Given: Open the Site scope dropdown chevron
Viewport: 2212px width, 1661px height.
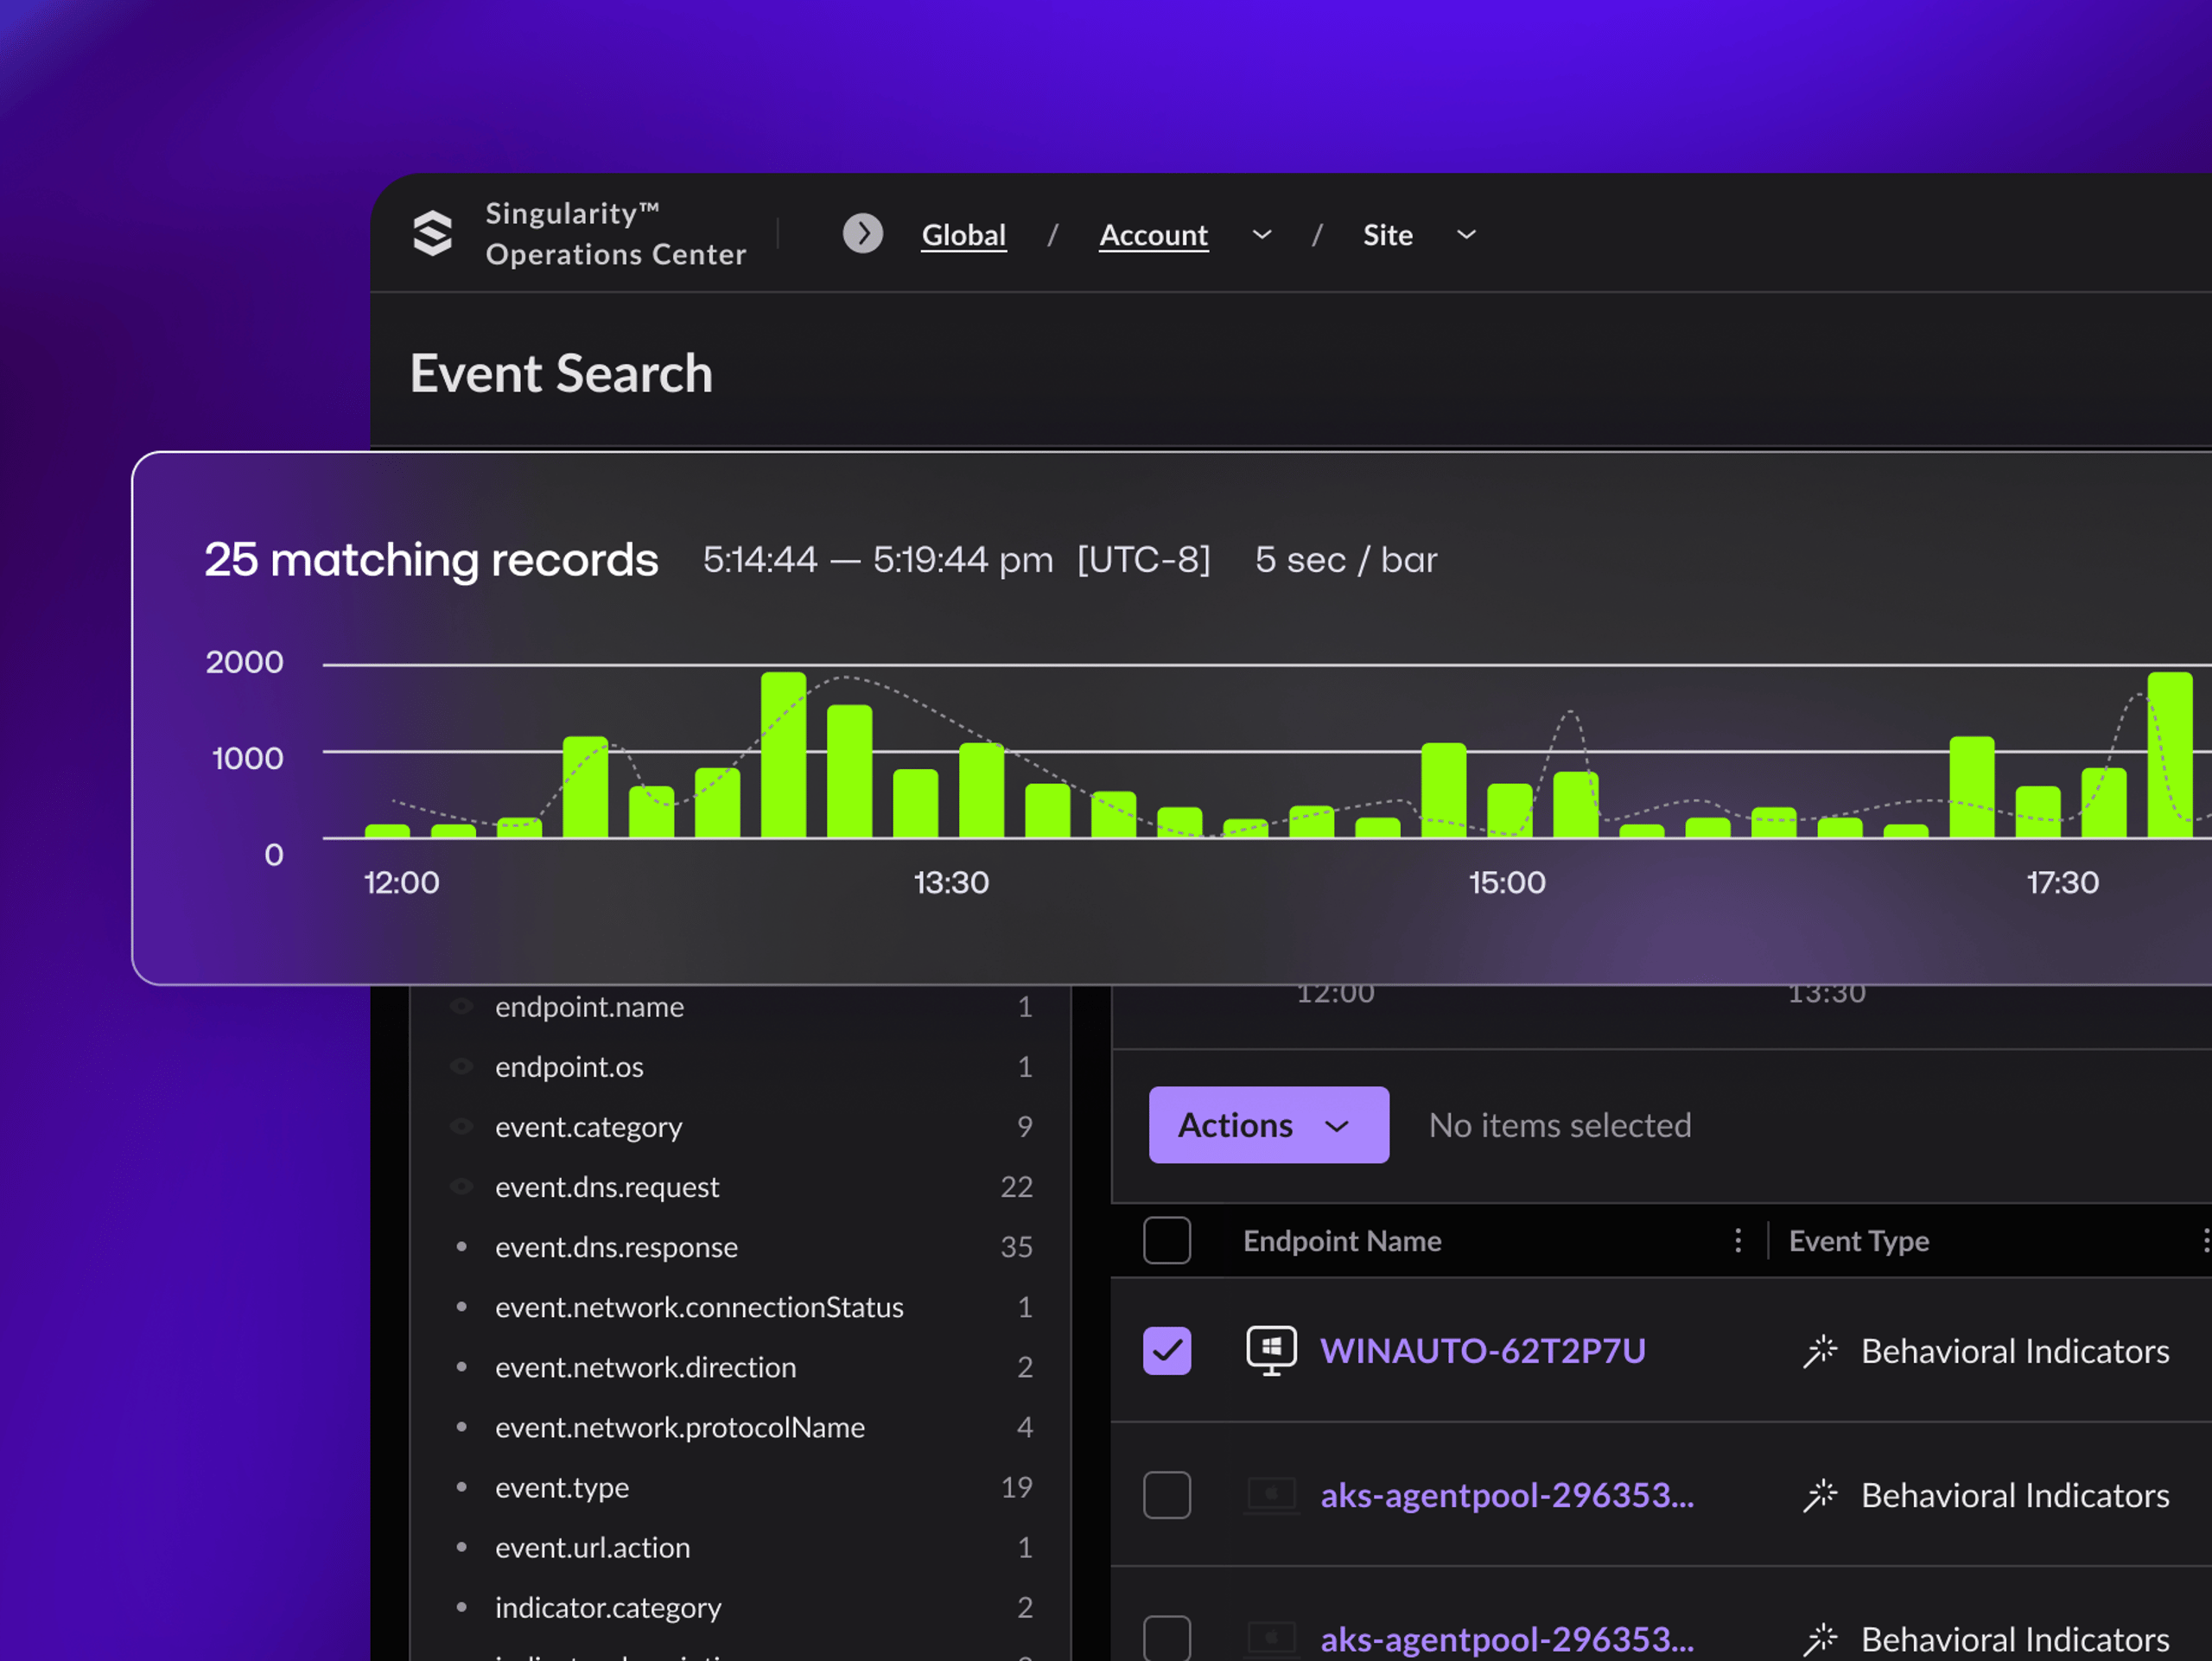Looking at the screenshot, I should [1466, 234].
